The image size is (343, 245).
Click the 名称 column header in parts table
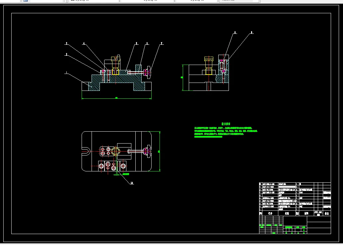287,213
